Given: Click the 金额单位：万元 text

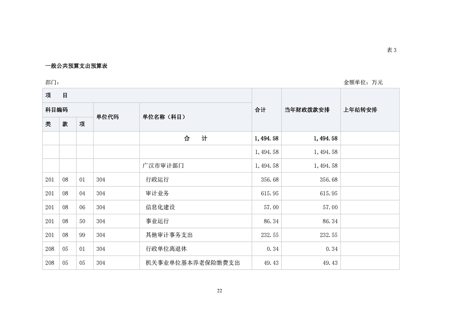Looking at the screenshot, I should tap(363, 82).
